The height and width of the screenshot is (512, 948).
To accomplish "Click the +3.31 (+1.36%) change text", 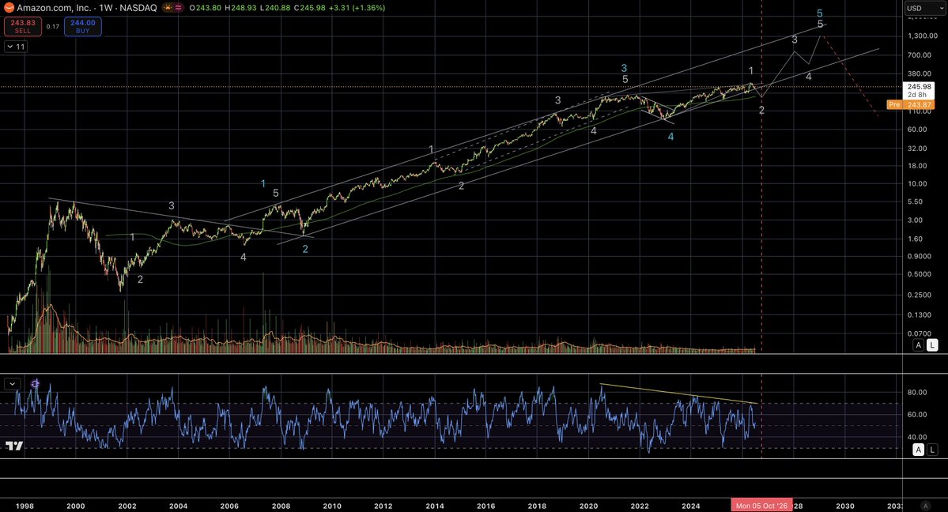I will (x=357, y=8).
